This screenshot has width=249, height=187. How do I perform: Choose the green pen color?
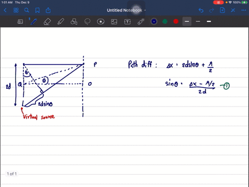coord(165,21)
